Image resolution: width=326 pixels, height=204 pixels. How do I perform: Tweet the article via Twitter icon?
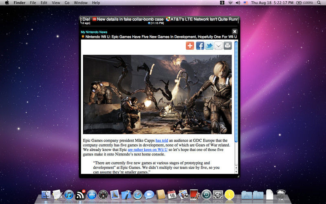point(209,46)
